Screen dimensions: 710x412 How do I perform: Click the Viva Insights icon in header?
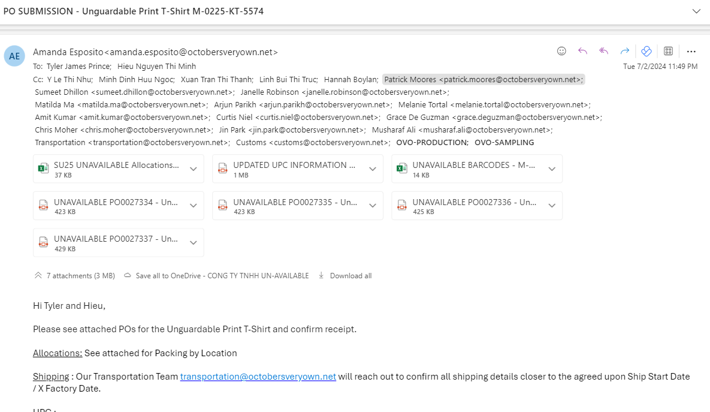pyautogui.click(x=646, y=51)
